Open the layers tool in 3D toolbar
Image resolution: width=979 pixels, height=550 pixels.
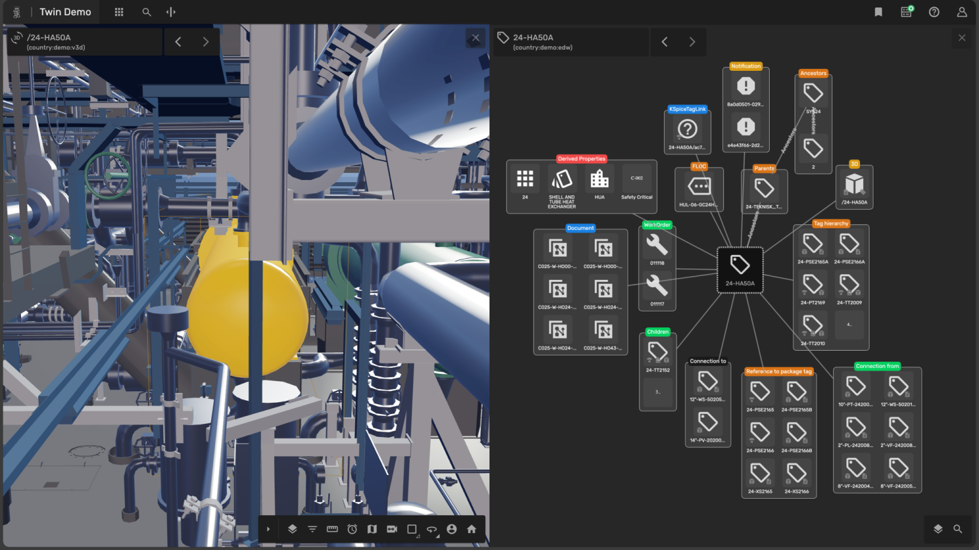292,529
